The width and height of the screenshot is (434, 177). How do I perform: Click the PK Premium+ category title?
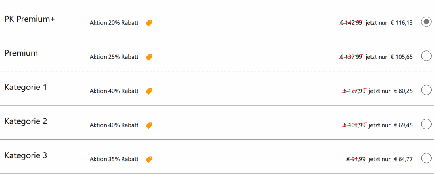(30, 19)
